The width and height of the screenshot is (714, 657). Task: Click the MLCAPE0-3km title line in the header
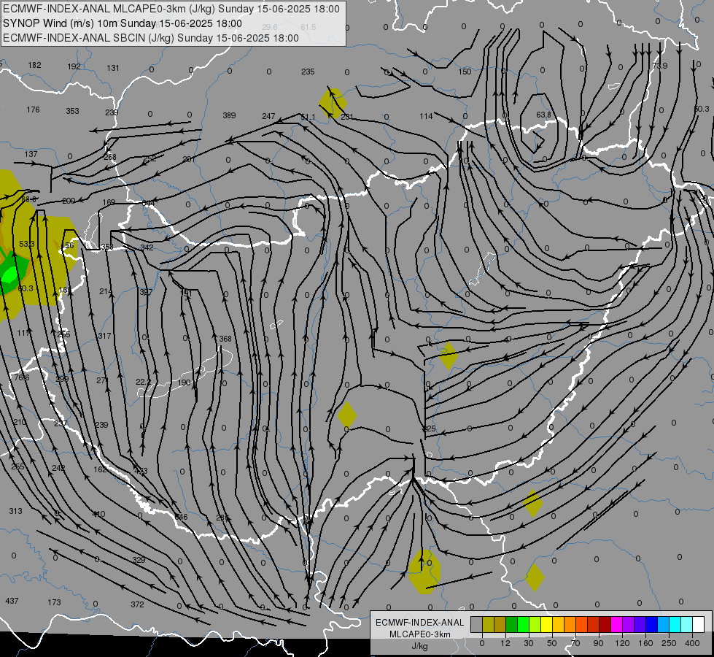tap(171, 9)
